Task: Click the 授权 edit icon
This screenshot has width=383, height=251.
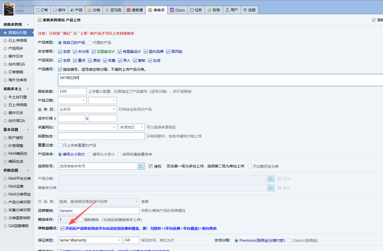Action: pos(151,166)
